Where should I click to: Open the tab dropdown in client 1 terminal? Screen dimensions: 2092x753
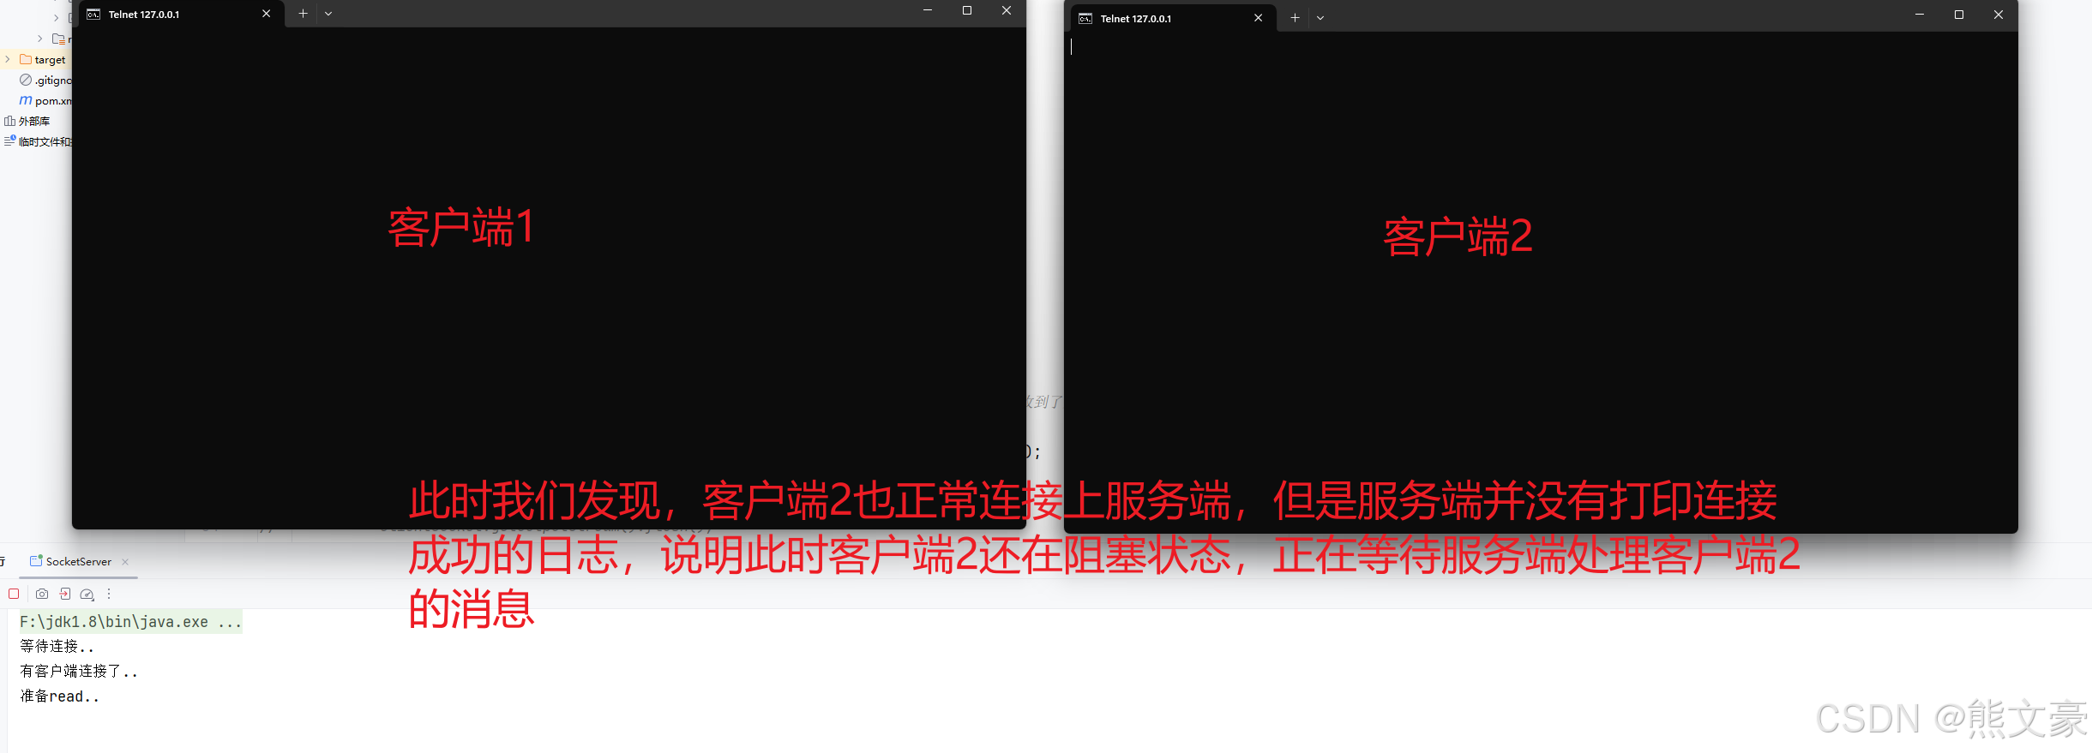point(328,14)
